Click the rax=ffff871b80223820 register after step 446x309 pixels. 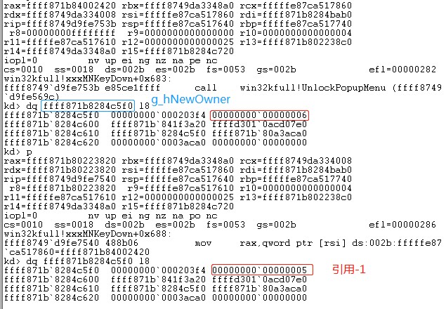[x=60, y=161]
